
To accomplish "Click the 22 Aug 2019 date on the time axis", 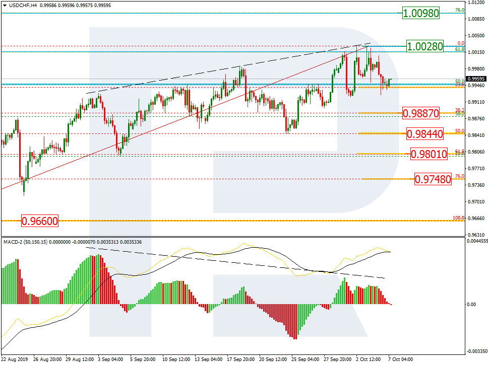I will [x=15, y=359].
